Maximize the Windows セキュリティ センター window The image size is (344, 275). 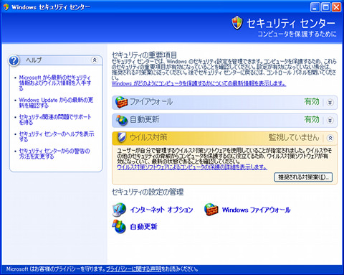coord(326,7)
